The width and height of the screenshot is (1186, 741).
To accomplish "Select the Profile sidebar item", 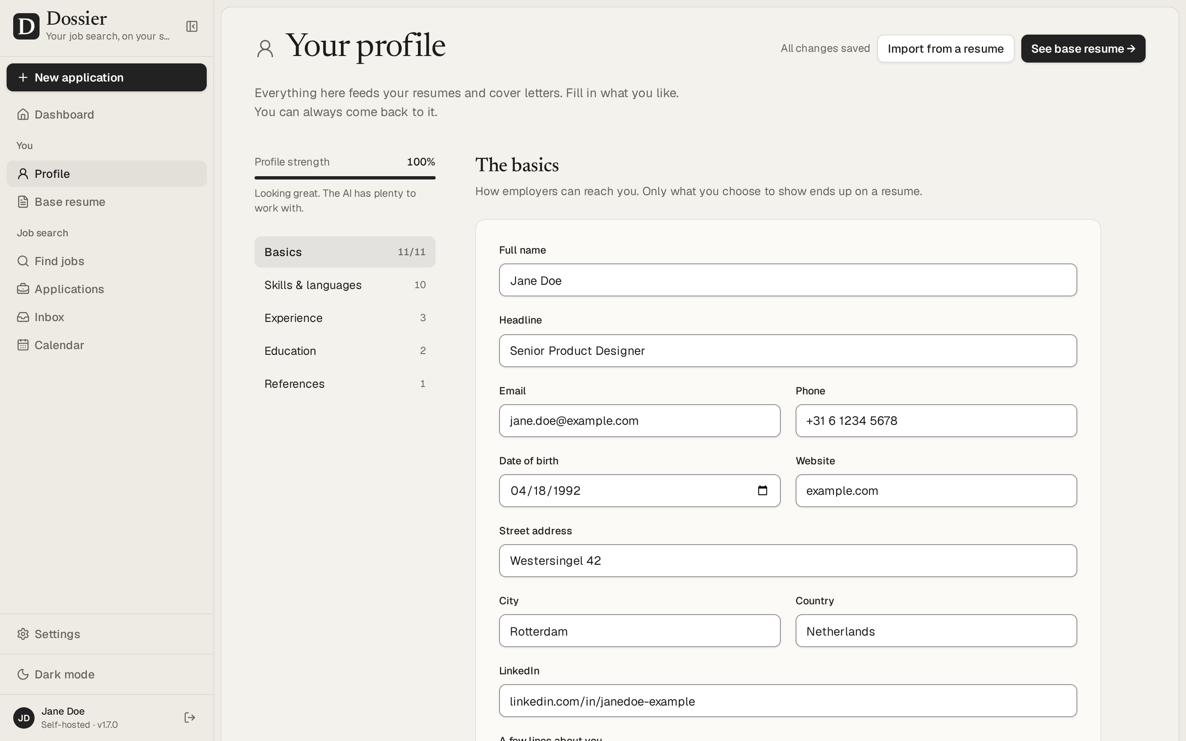I will [x=106, y=173].
